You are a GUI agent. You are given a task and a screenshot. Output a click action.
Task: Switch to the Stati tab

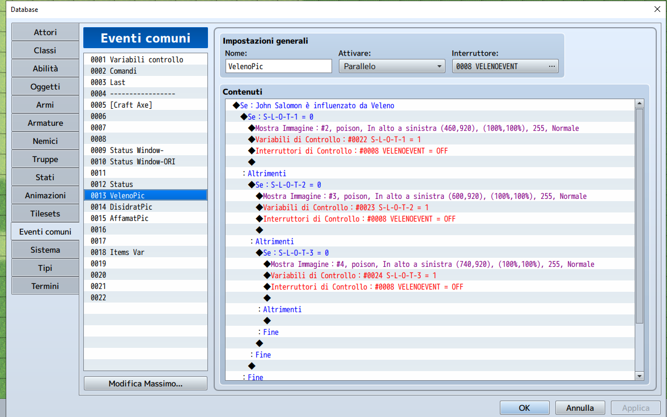coord(45,177)
